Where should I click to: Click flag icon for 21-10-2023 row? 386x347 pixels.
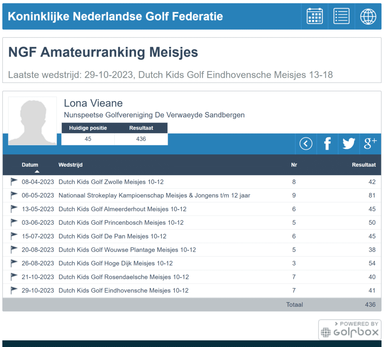tap(14, 277)
